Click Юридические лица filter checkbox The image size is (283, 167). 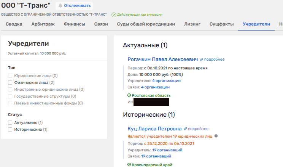click(10, 75)
